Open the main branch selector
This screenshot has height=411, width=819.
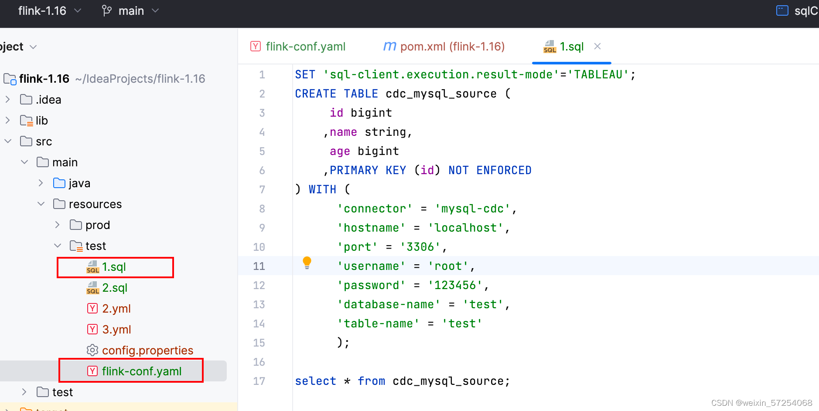[155, 10]
